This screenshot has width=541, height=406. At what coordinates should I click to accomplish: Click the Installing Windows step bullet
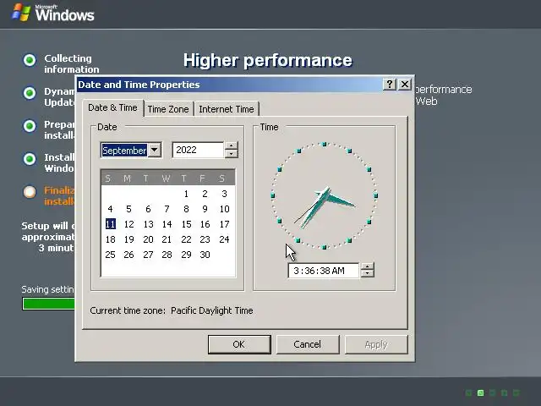tap(30, 159)
